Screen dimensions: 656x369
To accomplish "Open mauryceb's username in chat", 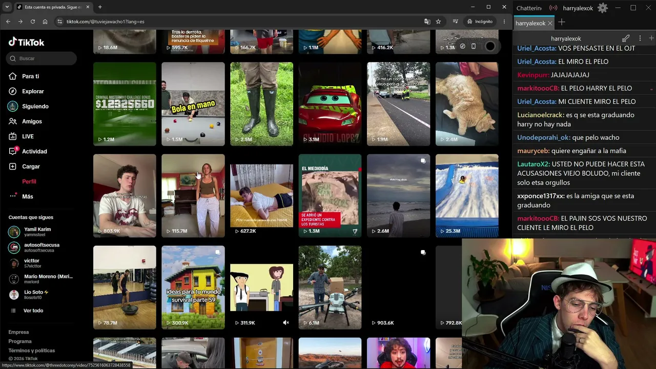I will pyautogui.click(x=534, y=151).
